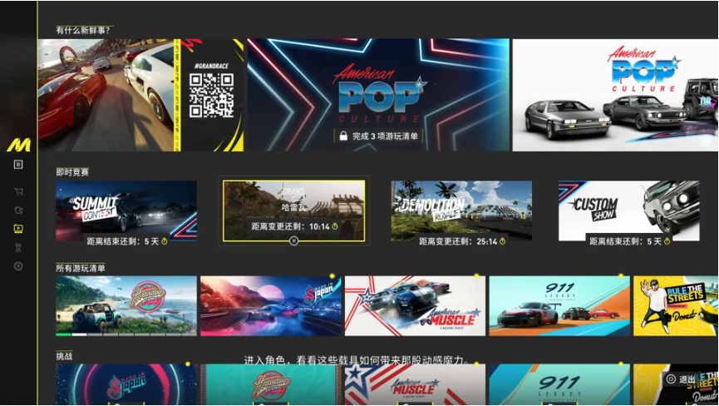Click 距离结束还剩: 5 天 on Custom Show
This screenshot has width=719, height=406.
[x=625, y=241]
